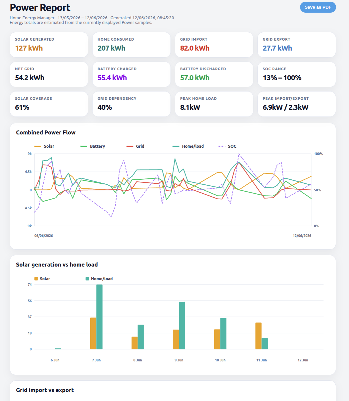The image size is (349, 401).
Task: Select the Home Consumed 207 kWh card
Action: coord(132,45)
